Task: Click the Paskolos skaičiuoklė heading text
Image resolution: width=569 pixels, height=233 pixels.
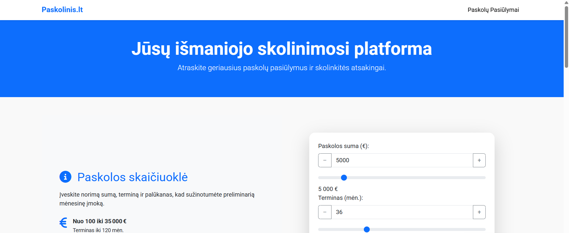Action: tap(133, 177)
